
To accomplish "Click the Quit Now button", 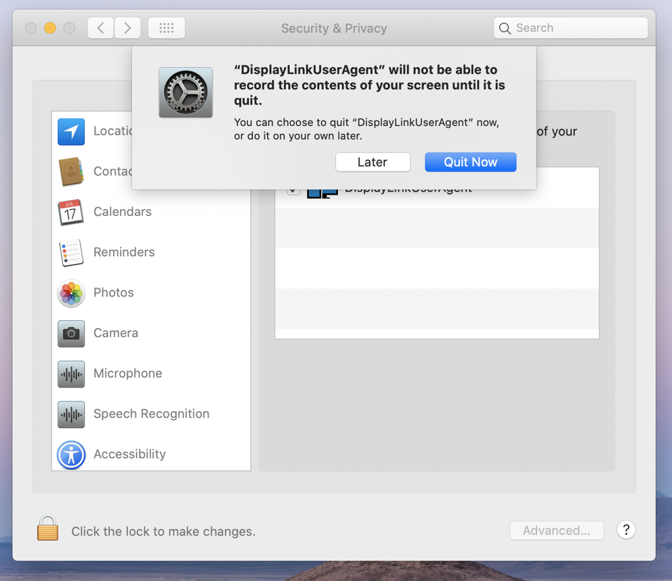I will pyautogui.click(x=471, y=162).
